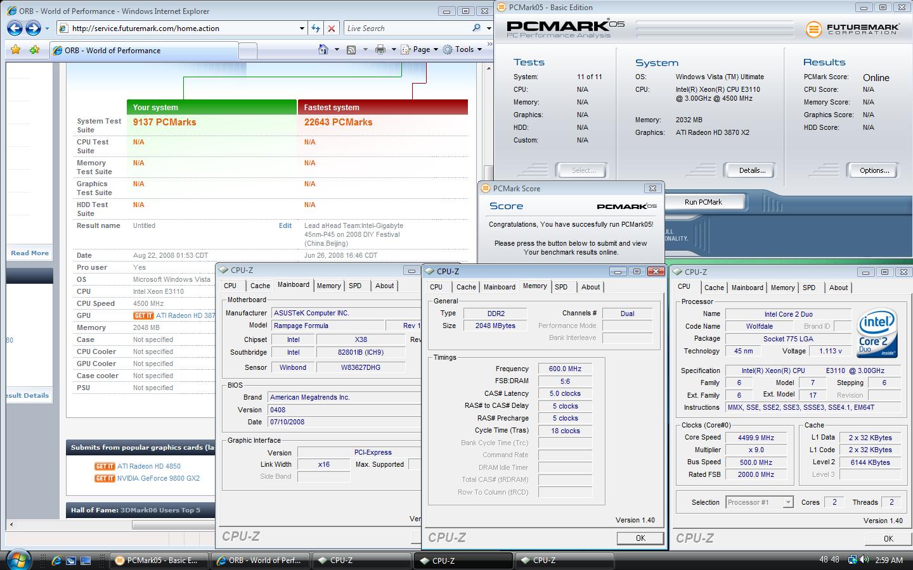The width and height of the screenshot is (913, 570).
Task: Click the volume speaker tray icon
Action: [865, 560]
